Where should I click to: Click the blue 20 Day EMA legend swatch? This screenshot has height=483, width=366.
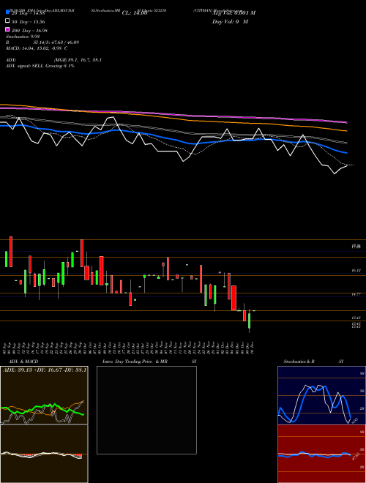(7, 12)
